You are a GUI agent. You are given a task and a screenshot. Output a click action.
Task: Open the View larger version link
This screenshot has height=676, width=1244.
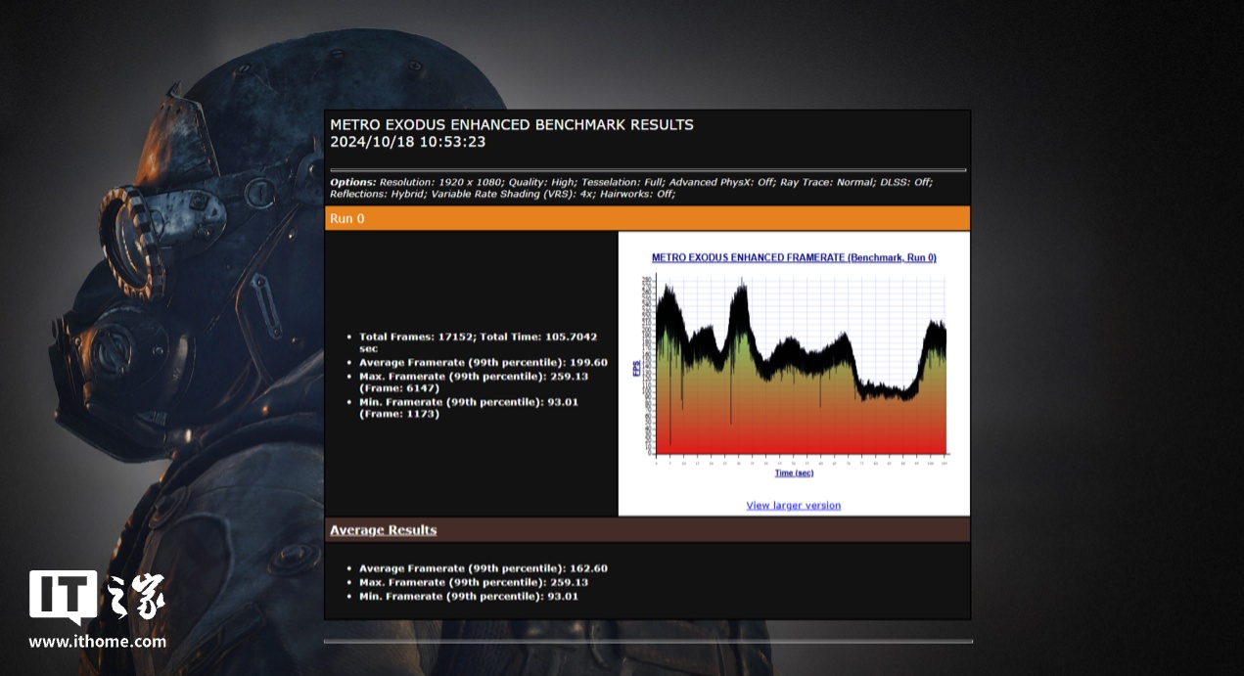tap(793, 506)
